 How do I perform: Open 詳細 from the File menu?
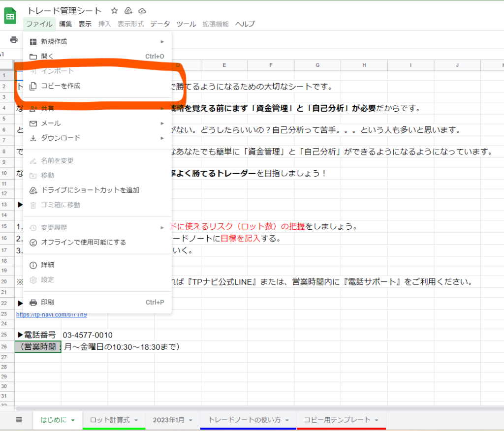click(47, 265)
